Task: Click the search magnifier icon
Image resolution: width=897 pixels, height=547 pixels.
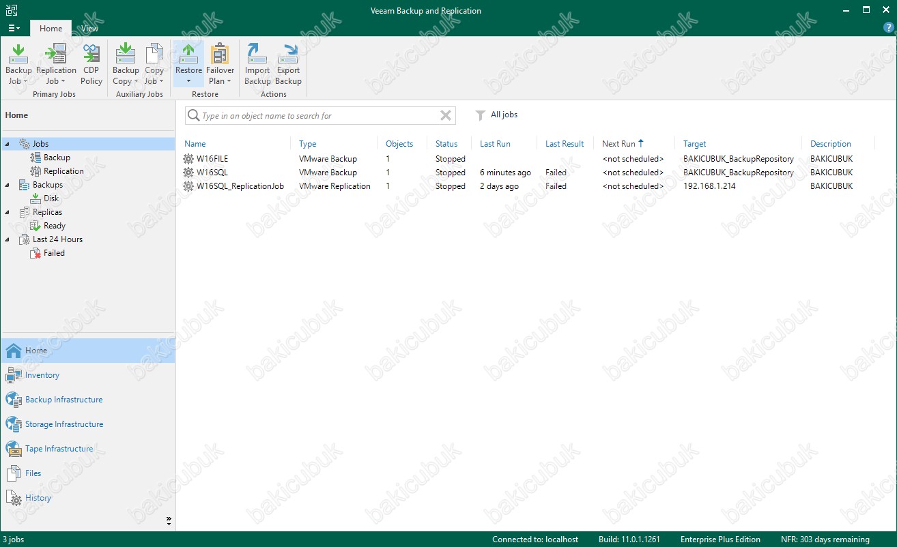Action: (193, 115)
